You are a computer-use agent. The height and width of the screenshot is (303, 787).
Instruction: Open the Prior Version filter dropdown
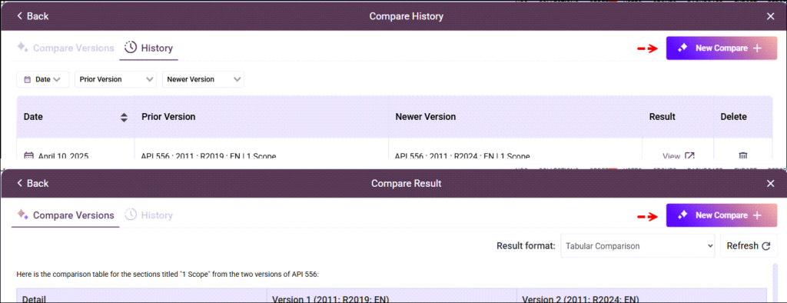point(115,79)
